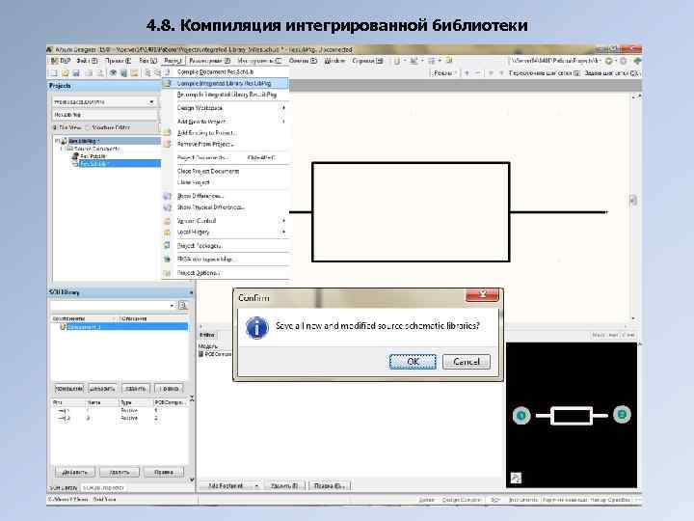The image size is (694, 521).
Task: Open the Add Footprint dropdown arrow
Action: pyautogui.click(x=256, y=486)
